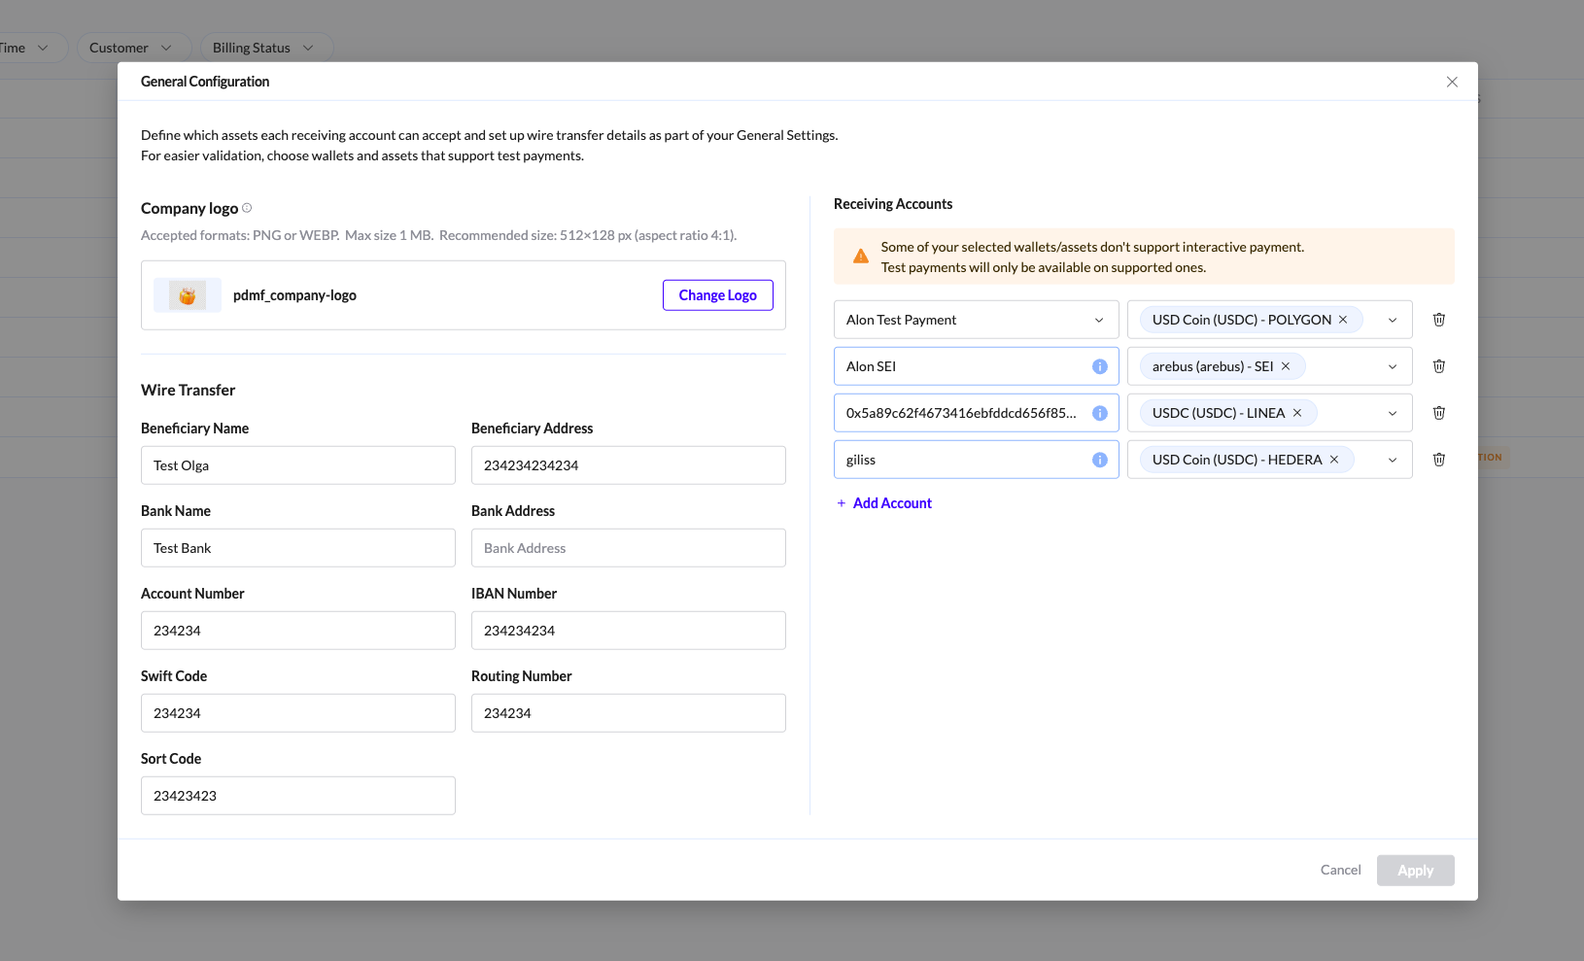Click the Beneficiary Name field

[x=297, y=465]
